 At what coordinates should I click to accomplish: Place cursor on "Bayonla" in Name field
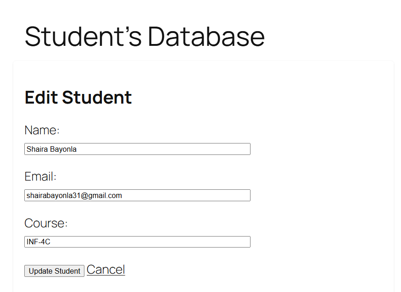click(x=63, y=149)
